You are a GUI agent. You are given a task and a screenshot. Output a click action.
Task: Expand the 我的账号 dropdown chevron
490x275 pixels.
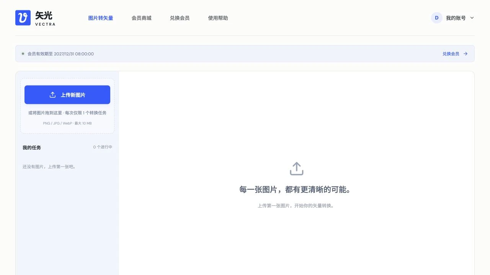point(472,18)
